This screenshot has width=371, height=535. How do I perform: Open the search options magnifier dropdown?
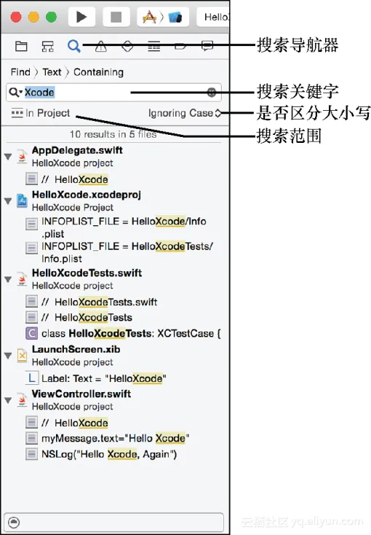click(15, 92)
